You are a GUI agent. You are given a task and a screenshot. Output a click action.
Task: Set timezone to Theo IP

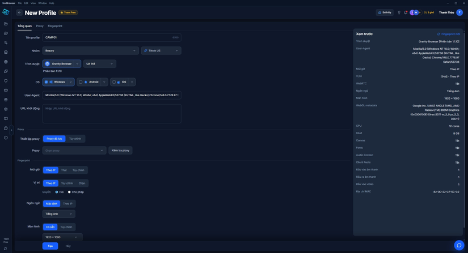pyautogui.click(x=50, y=170)
